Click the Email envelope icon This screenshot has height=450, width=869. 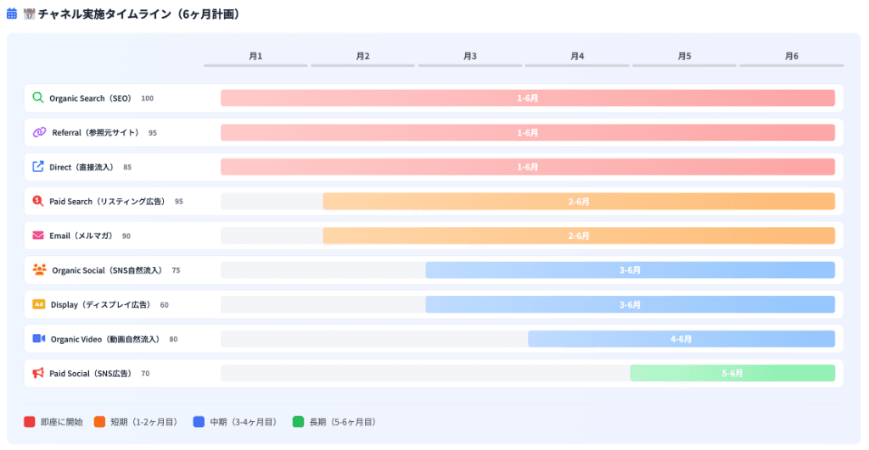(x=37, y=236)
